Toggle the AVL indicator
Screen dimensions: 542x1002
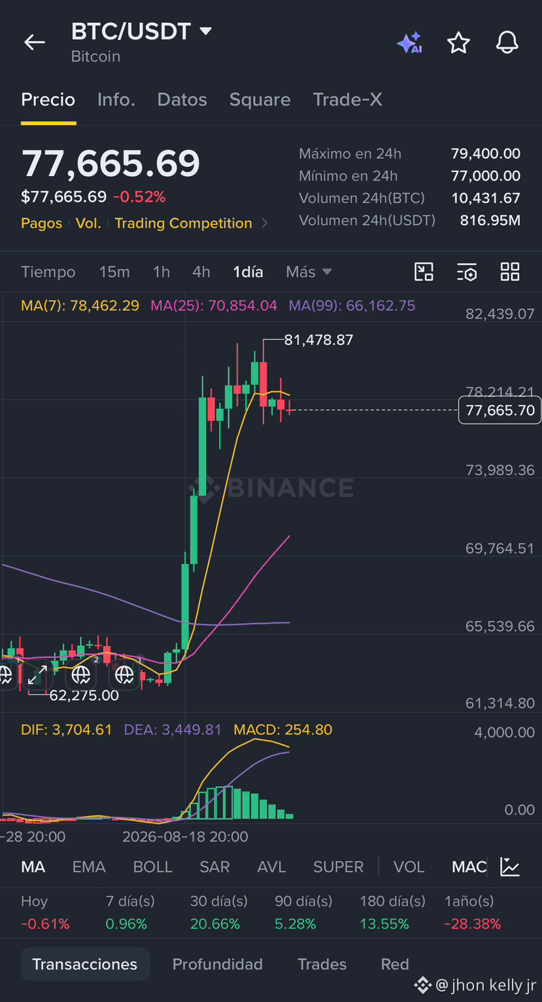point(271,867)
